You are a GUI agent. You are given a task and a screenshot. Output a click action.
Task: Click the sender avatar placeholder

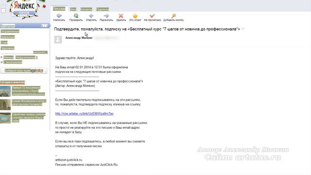point(58,39)
